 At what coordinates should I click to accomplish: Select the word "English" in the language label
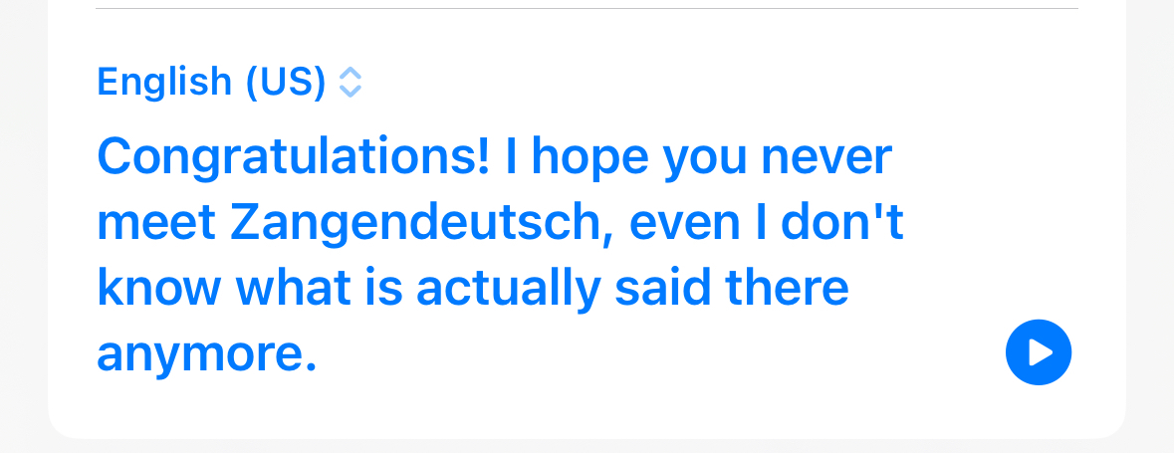pos(164,82)
